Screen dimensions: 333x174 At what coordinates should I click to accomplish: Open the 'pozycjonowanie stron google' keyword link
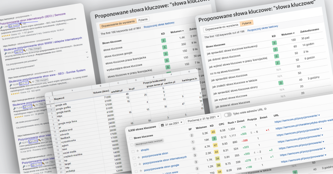click(162, 167)
